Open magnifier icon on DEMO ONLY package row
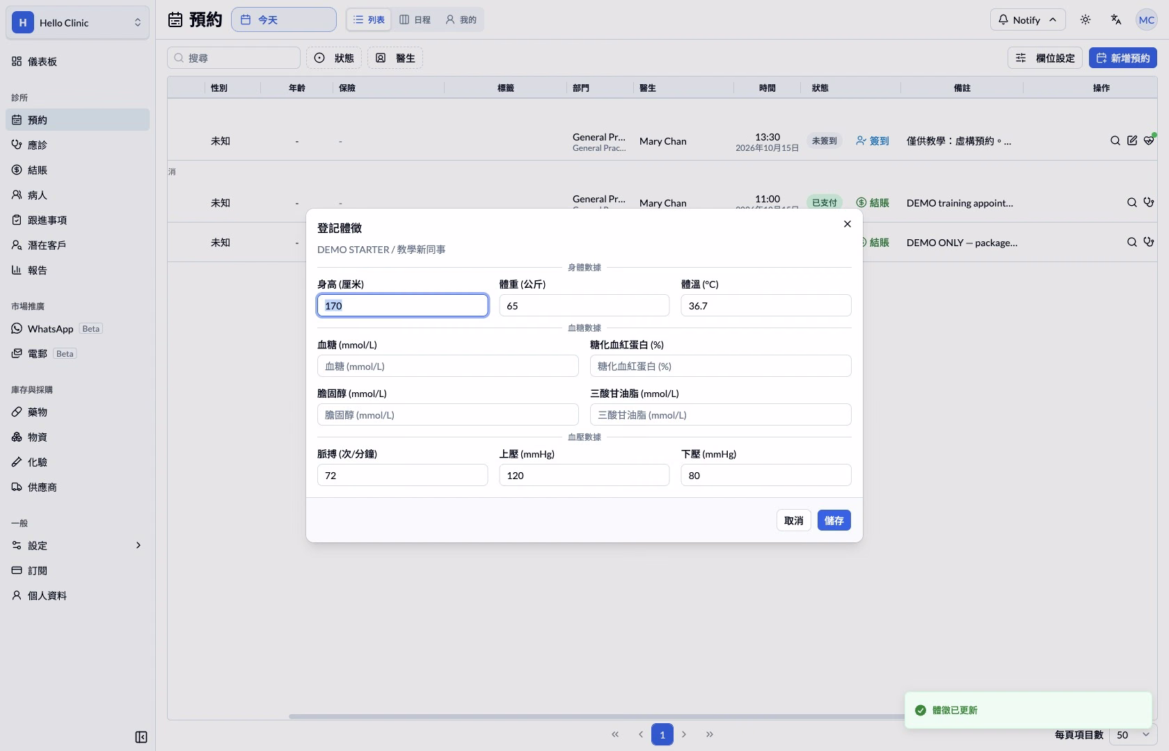Screen dimensions: 1169x751 click(x=1132, y=242)
